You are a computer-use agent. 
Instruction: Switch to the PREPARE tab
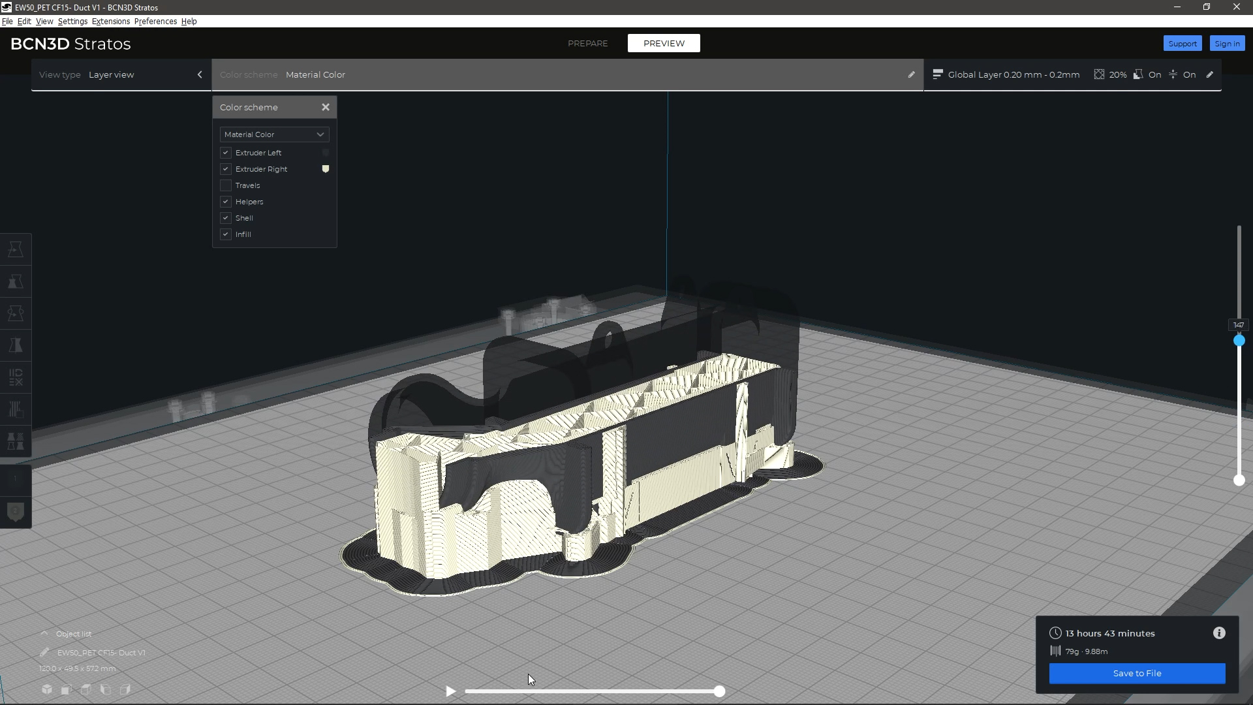point(587,43)
